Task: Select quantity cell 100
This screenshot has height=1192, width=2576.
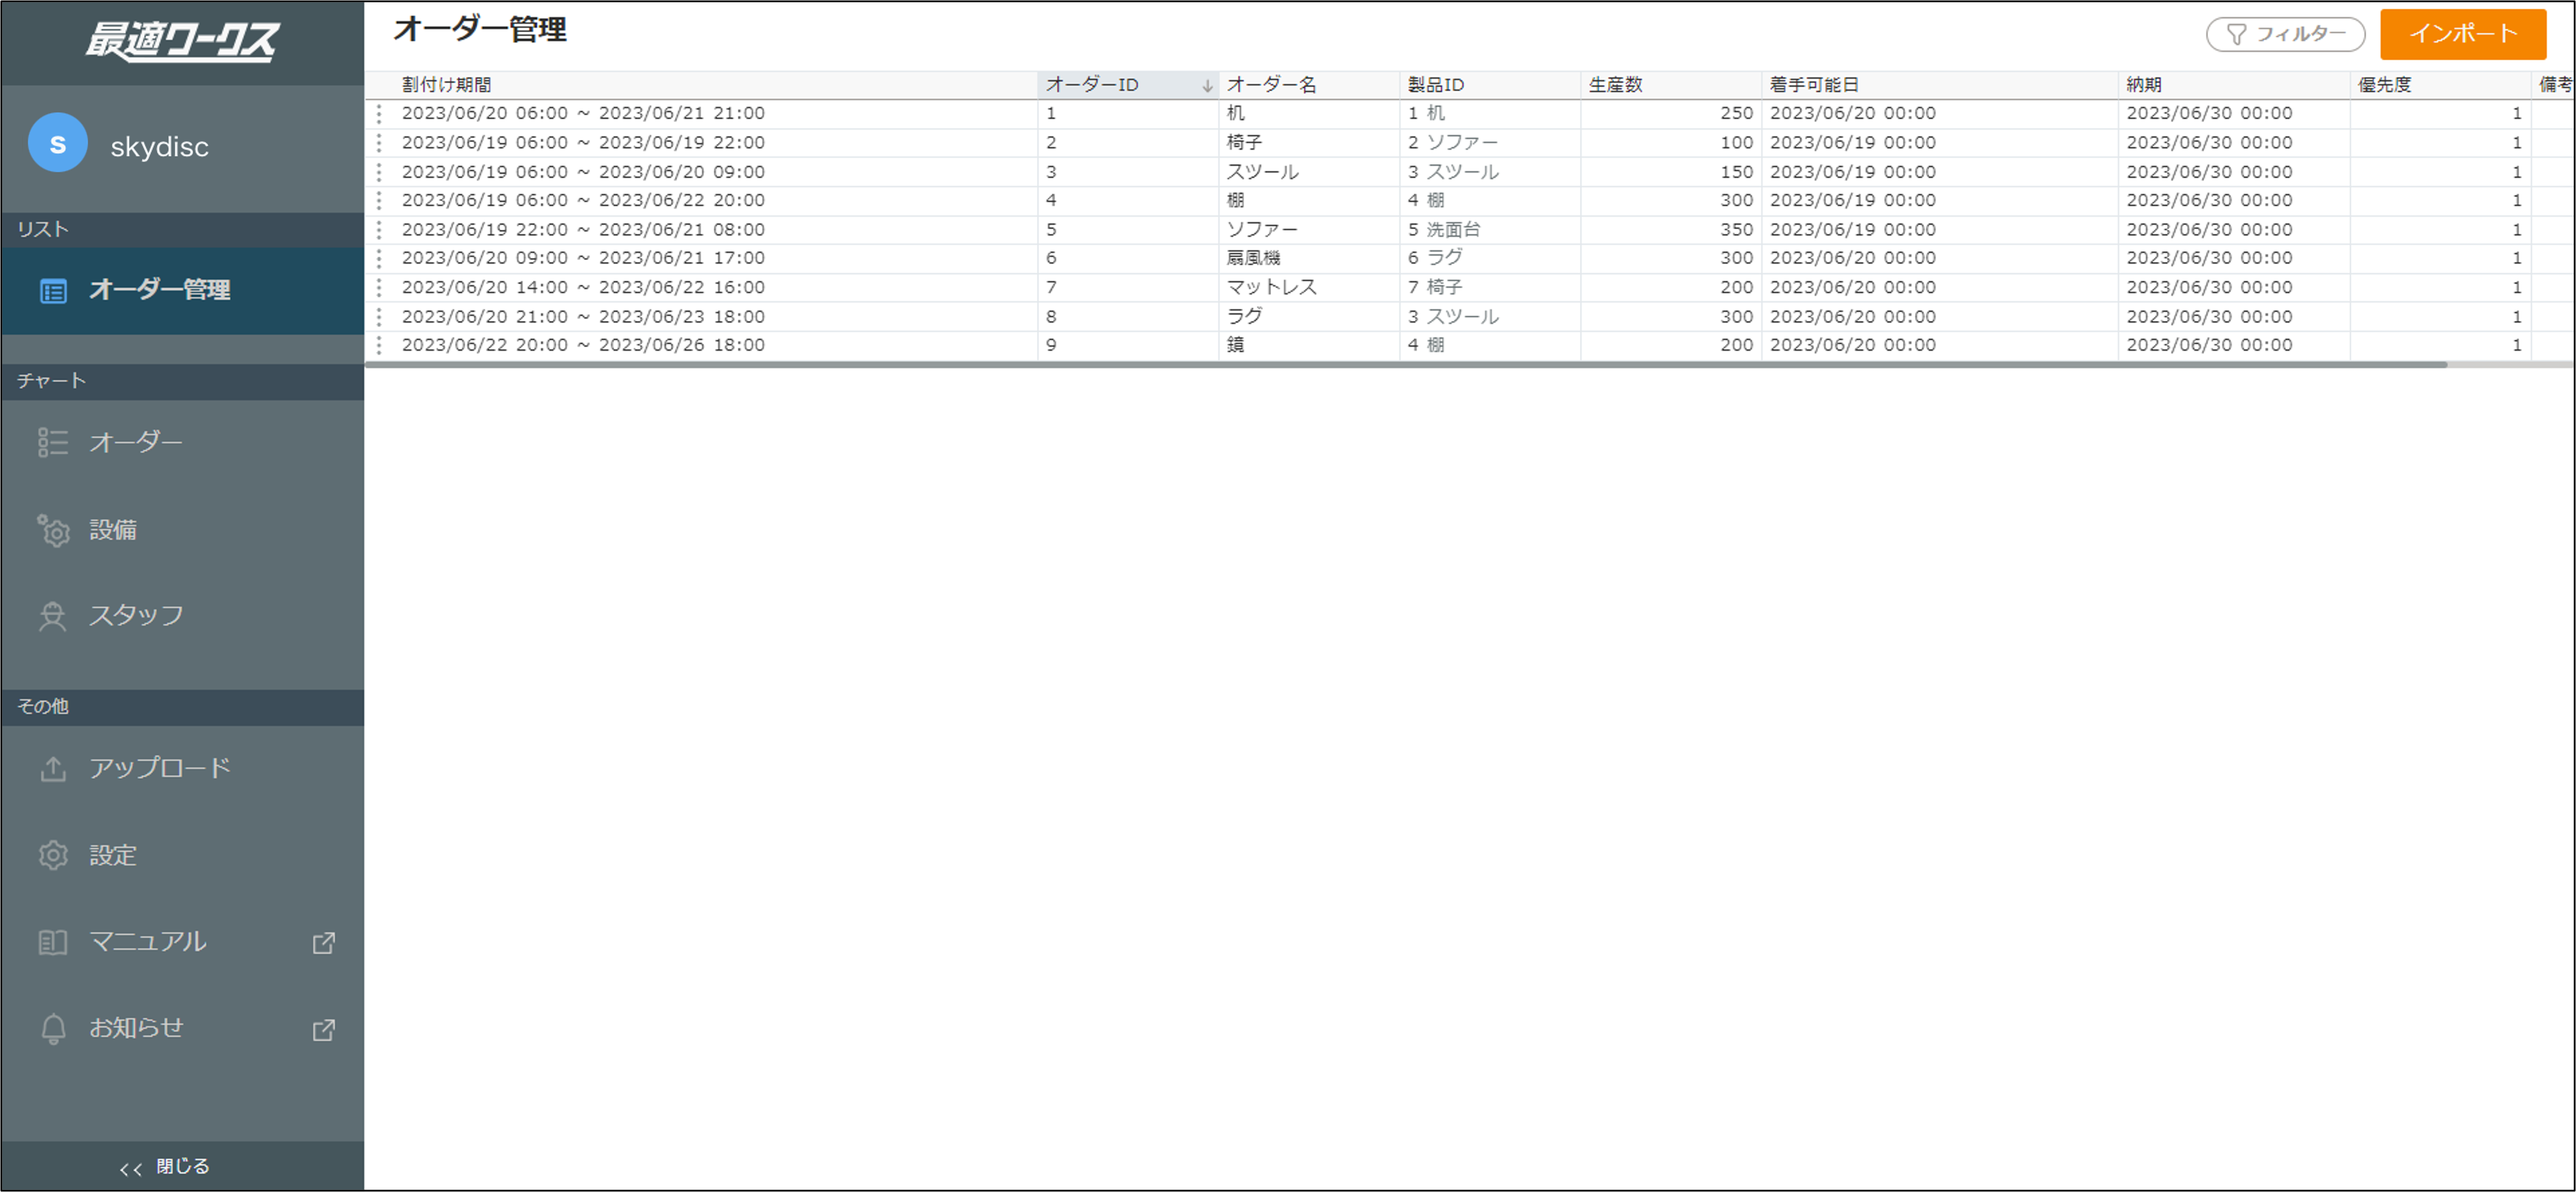Action: click(1670, 143)
